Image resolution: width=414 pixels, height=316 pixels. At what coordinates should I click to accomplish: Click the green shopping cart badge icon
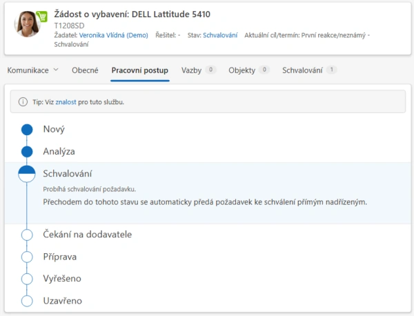(41, 16)
